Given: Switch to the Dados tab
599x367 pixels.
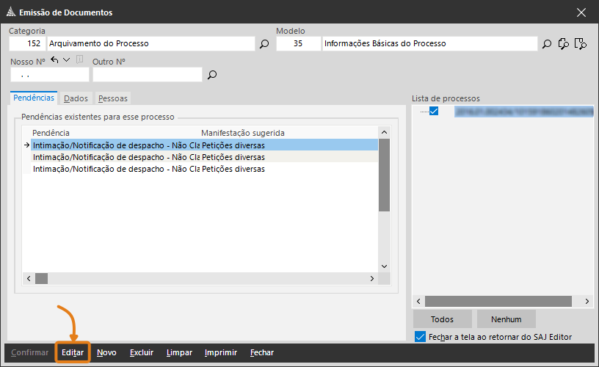Looking at the screenshot, I should 76,98.
